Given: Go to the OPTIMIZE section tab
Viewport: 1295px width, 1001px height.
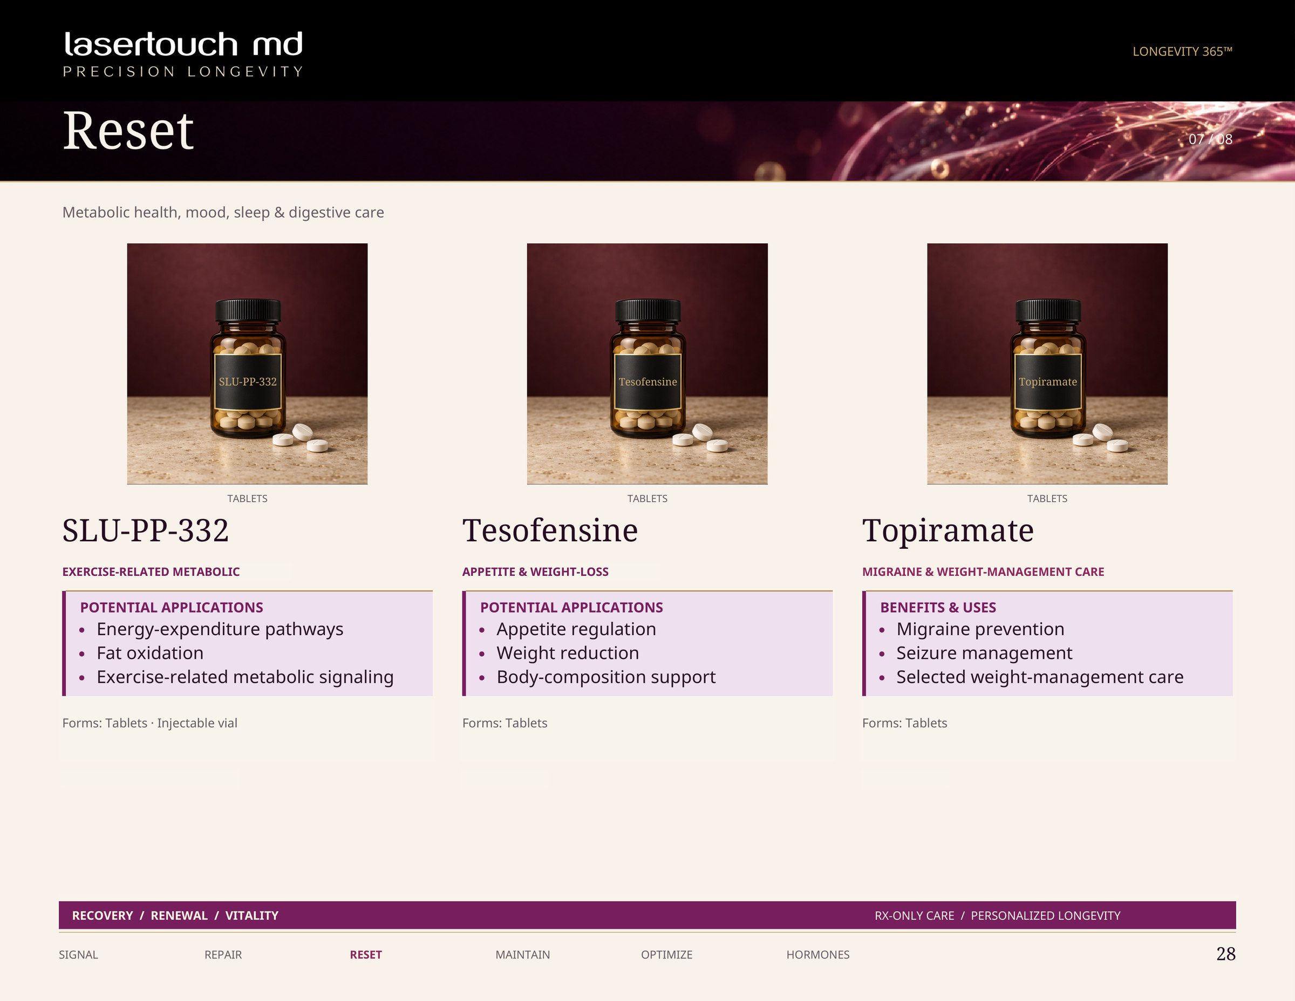Looking at the screenshot, I should (666, 955).
